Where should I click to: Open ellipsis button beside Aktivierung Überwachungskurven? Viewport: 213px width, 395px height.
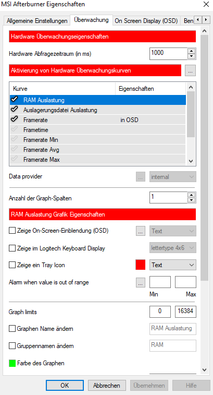(x=191, y=70)
